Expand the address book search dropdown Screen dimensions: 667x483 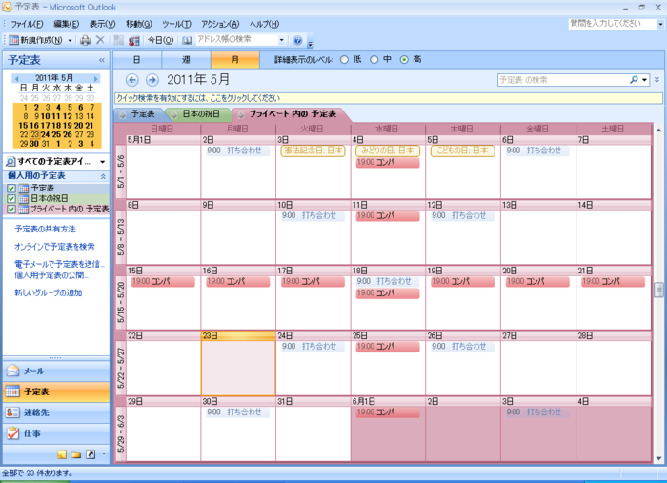282,40
